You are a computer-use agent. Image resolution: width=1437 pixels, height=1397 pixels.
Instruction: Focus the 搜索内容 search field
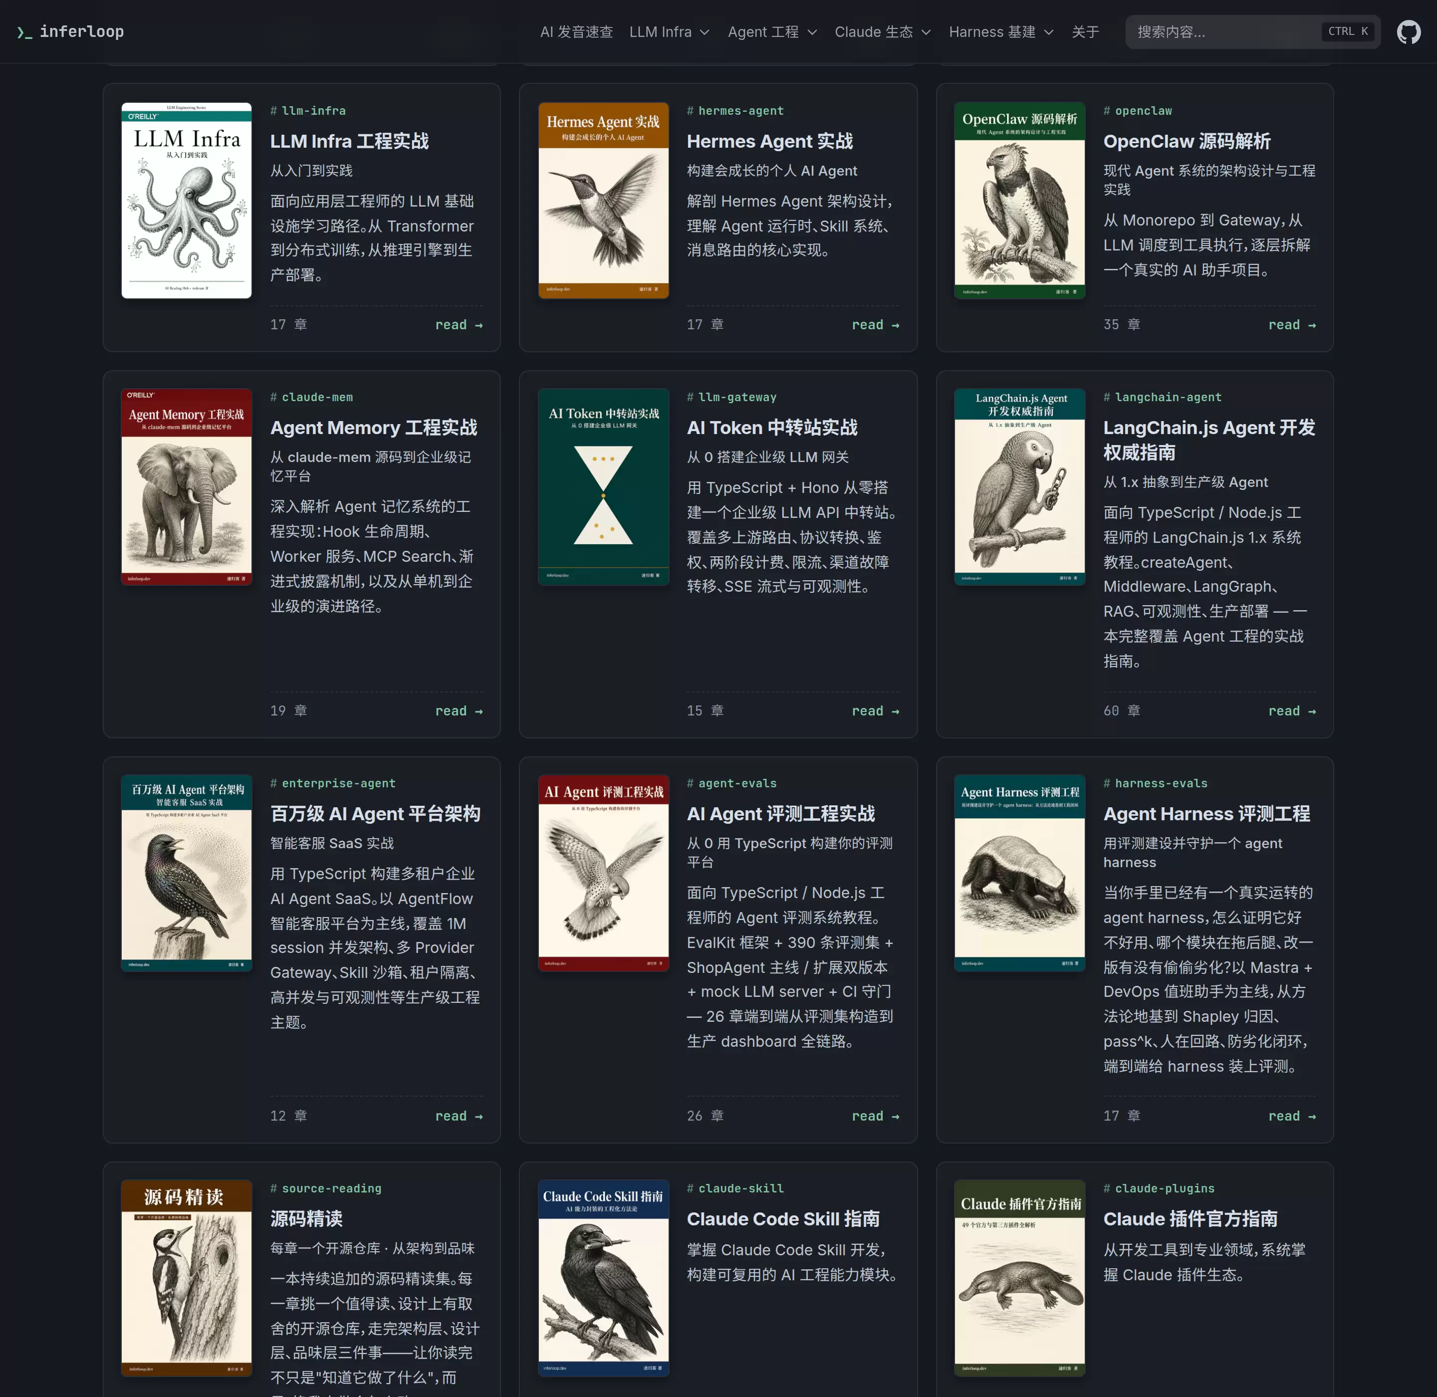pyautogui.click(x=1253, y=31)
